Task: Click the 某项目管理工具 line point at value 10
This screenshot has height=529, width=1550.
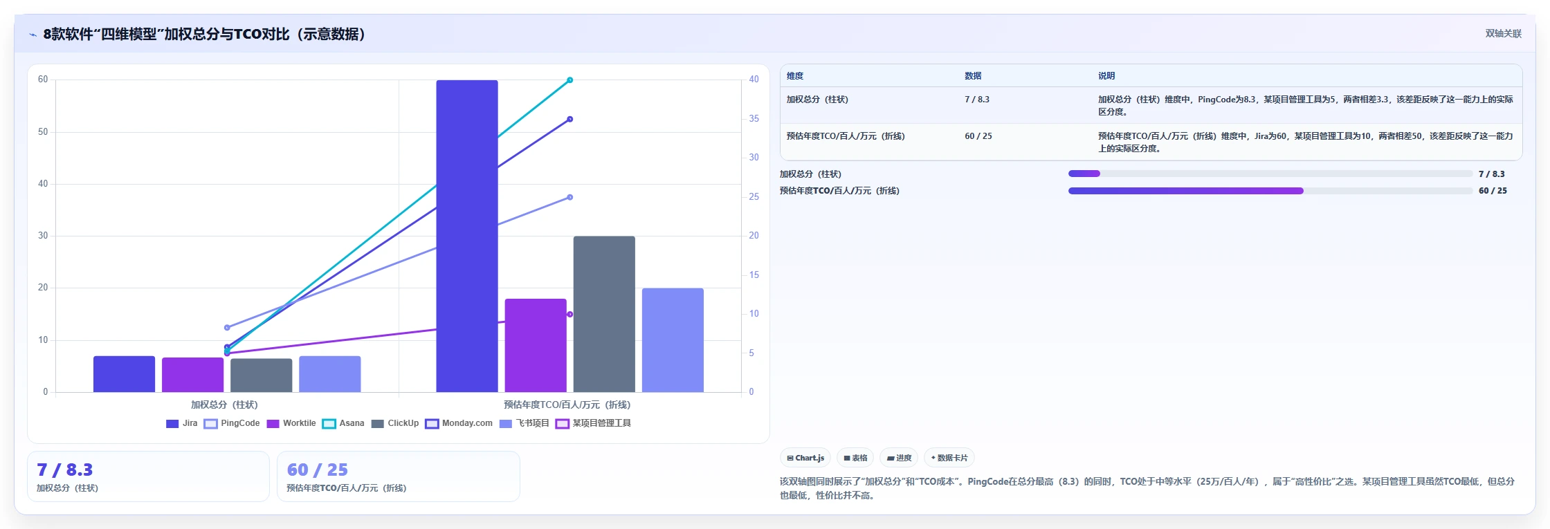Action: tap(570, 314)
